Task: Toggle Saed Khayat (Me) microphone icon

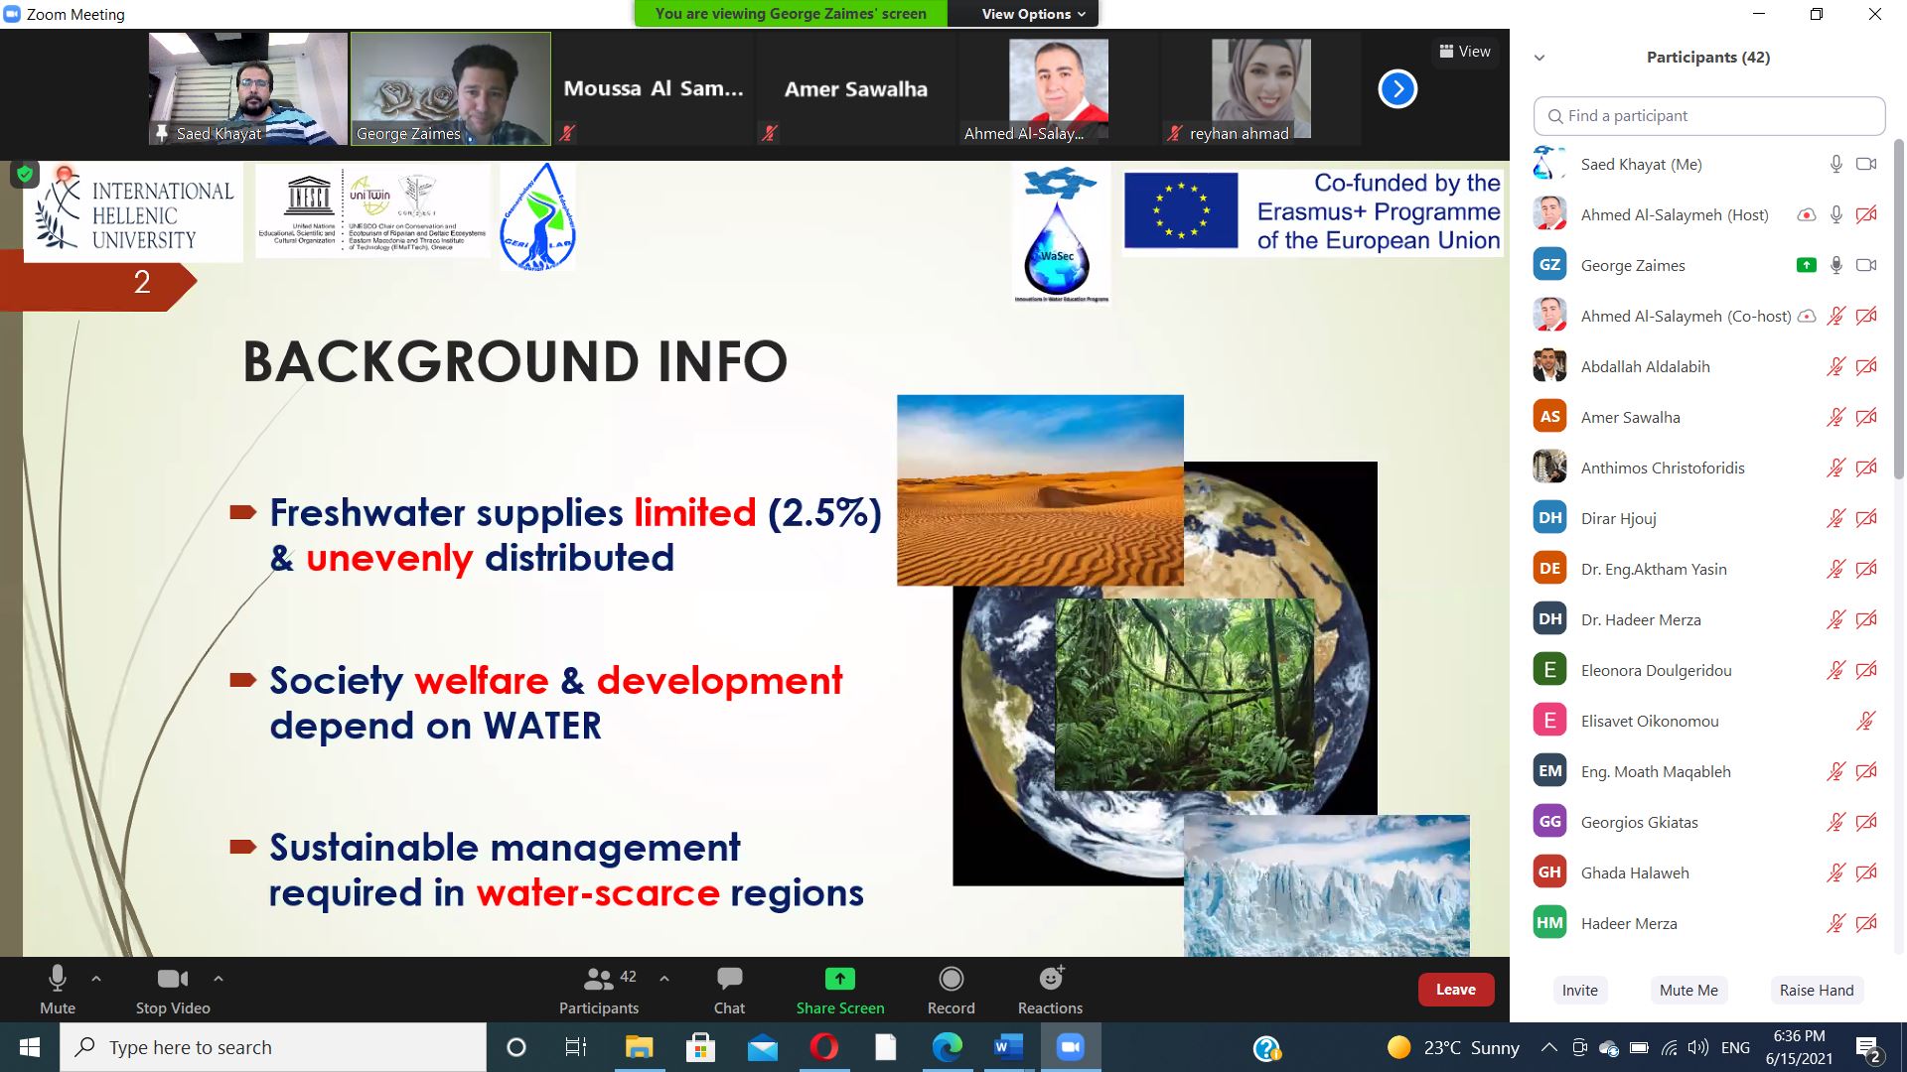Action: [x=1836, y=164]
